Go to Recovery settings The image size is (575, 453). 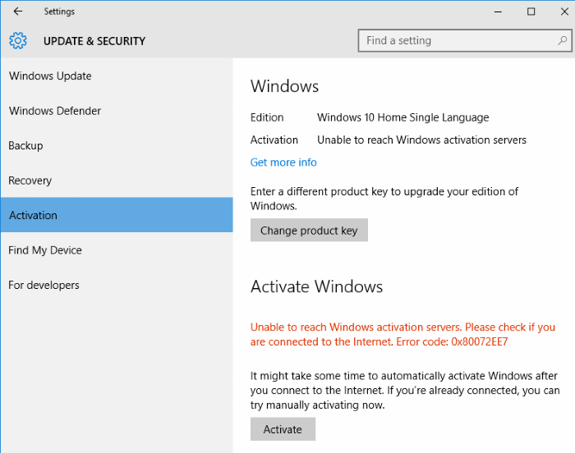tap(117, 181)
